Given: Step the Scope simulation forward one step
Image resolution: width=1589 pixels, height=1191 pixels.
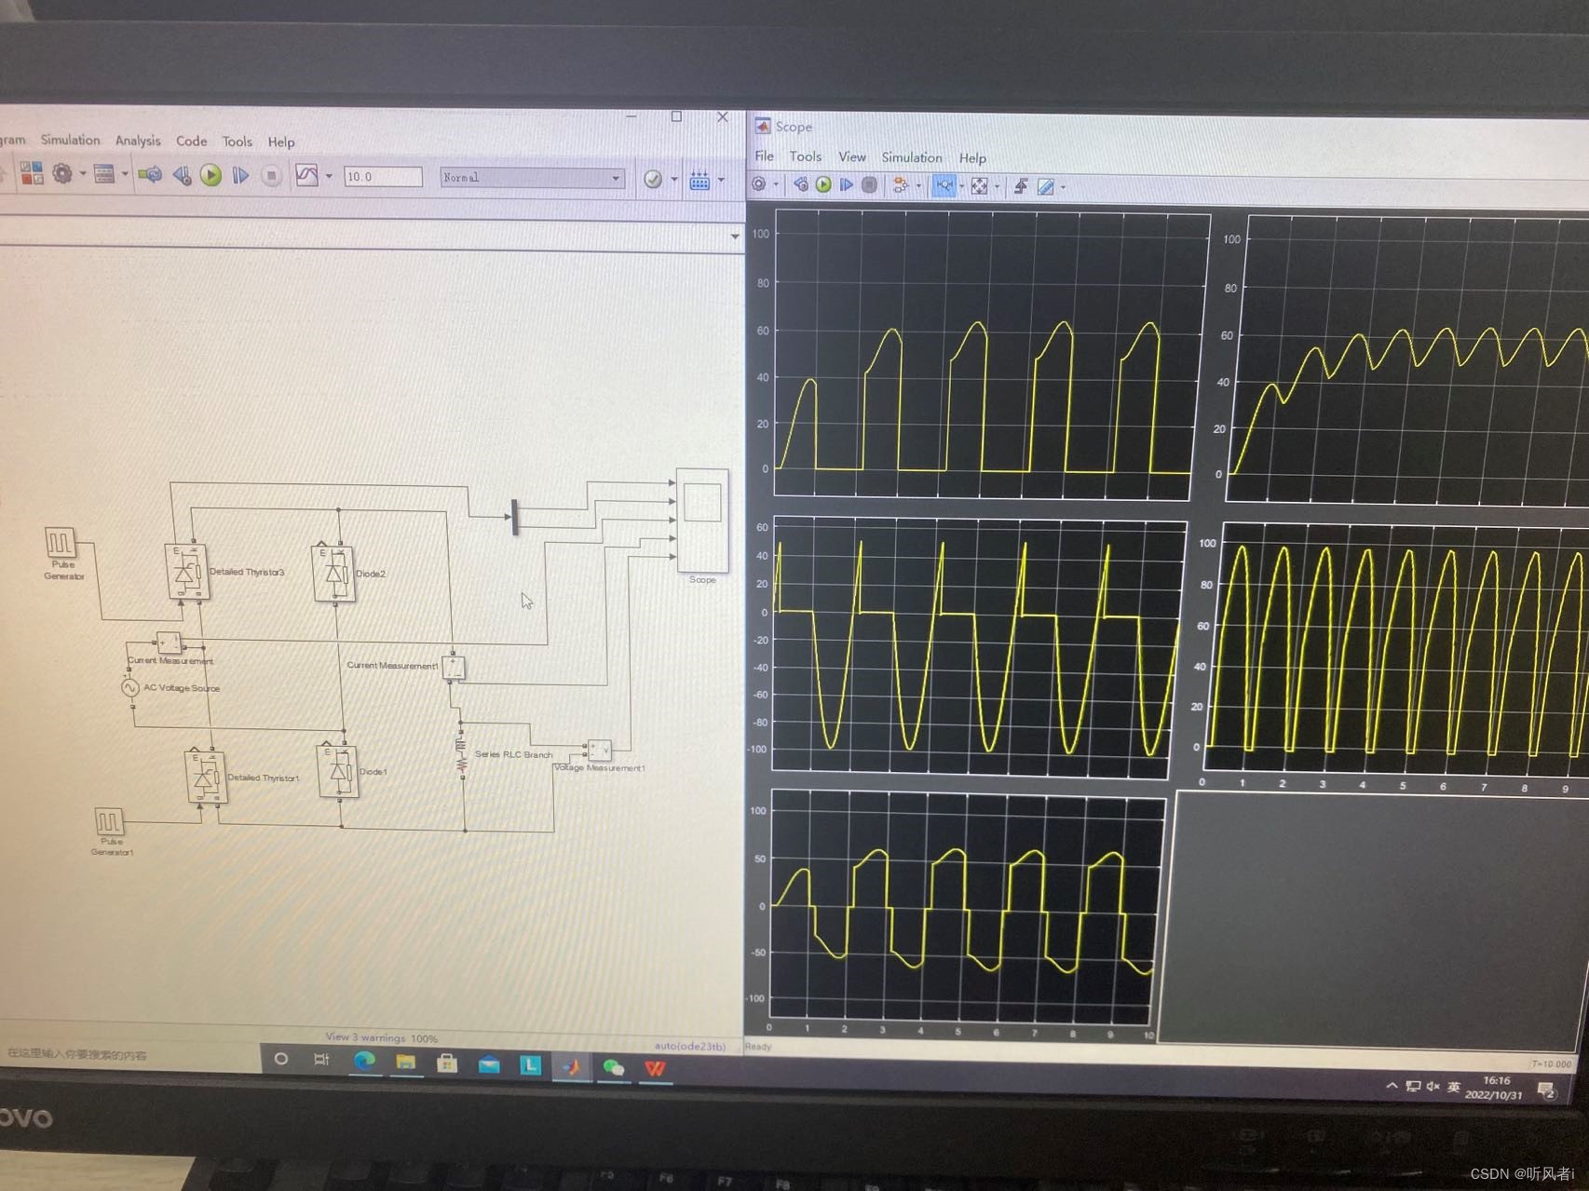Looking at the screenshot, I should (848, 185).
